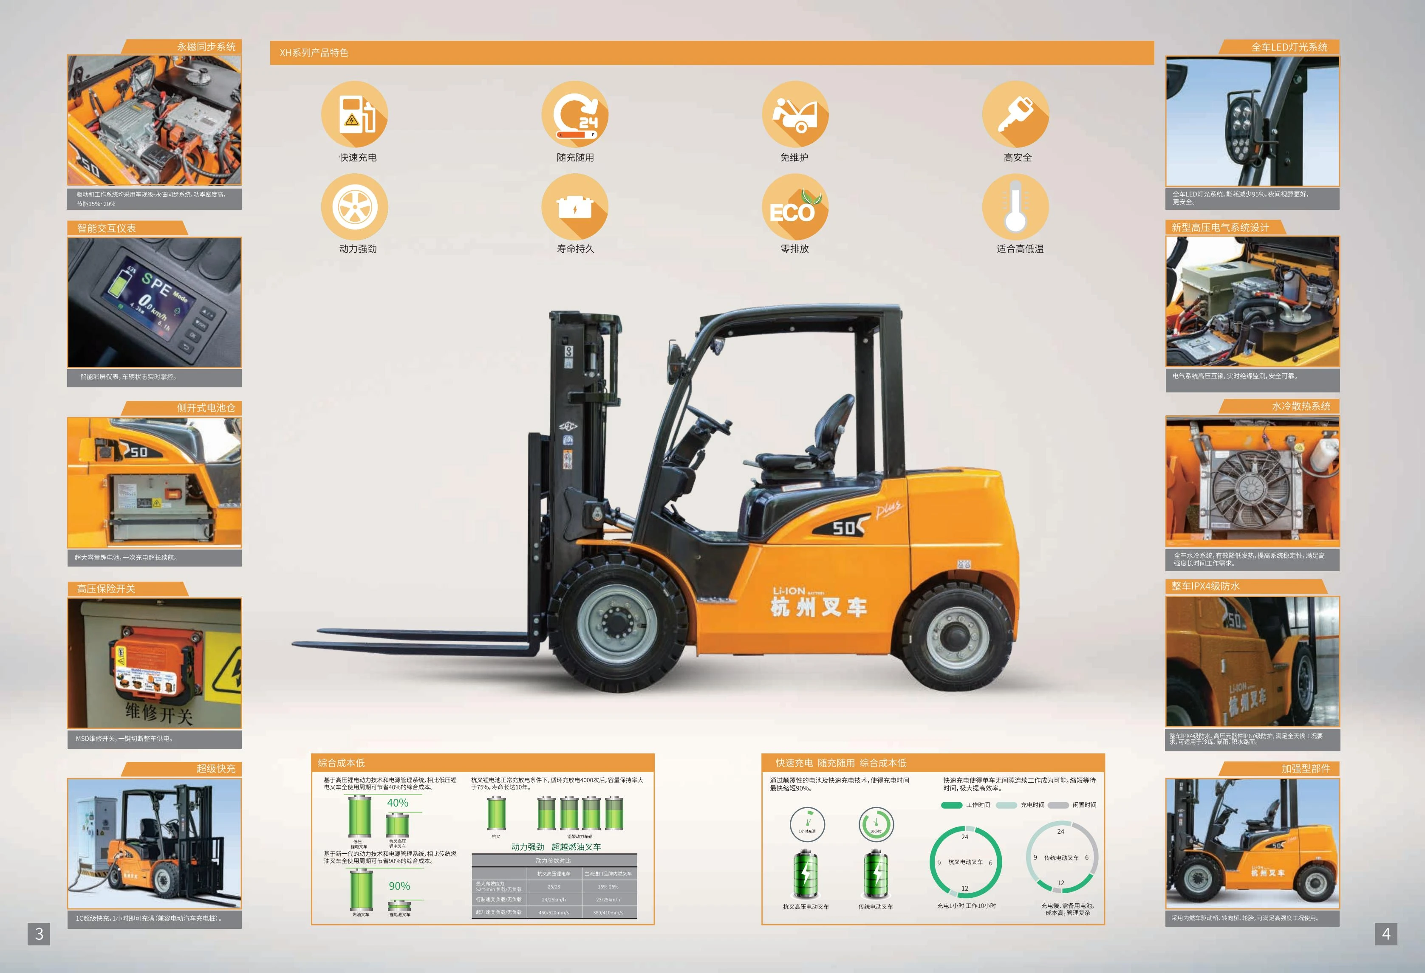The width and height of the screenshot is (1425, 973).
Task: Click the gray 闲置时间 legend swatch
Action: tap(1058, 805)
